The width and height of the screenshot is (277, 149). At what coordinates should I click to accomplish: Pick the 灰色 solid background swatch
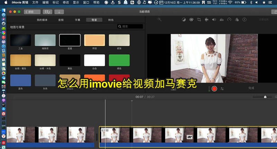tap(45, 81)
